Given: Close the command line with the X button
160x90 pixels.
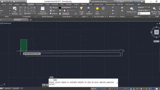Looking at the screenshot, I should tap(44, 85).
